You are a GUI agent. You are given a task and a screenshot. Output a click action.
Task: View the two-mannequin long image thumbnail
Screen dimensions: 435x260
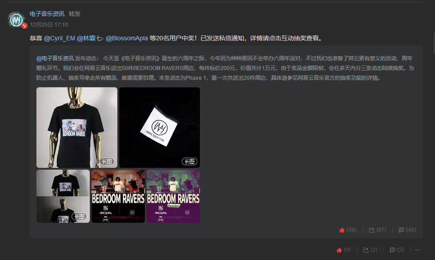click(63, 196)
